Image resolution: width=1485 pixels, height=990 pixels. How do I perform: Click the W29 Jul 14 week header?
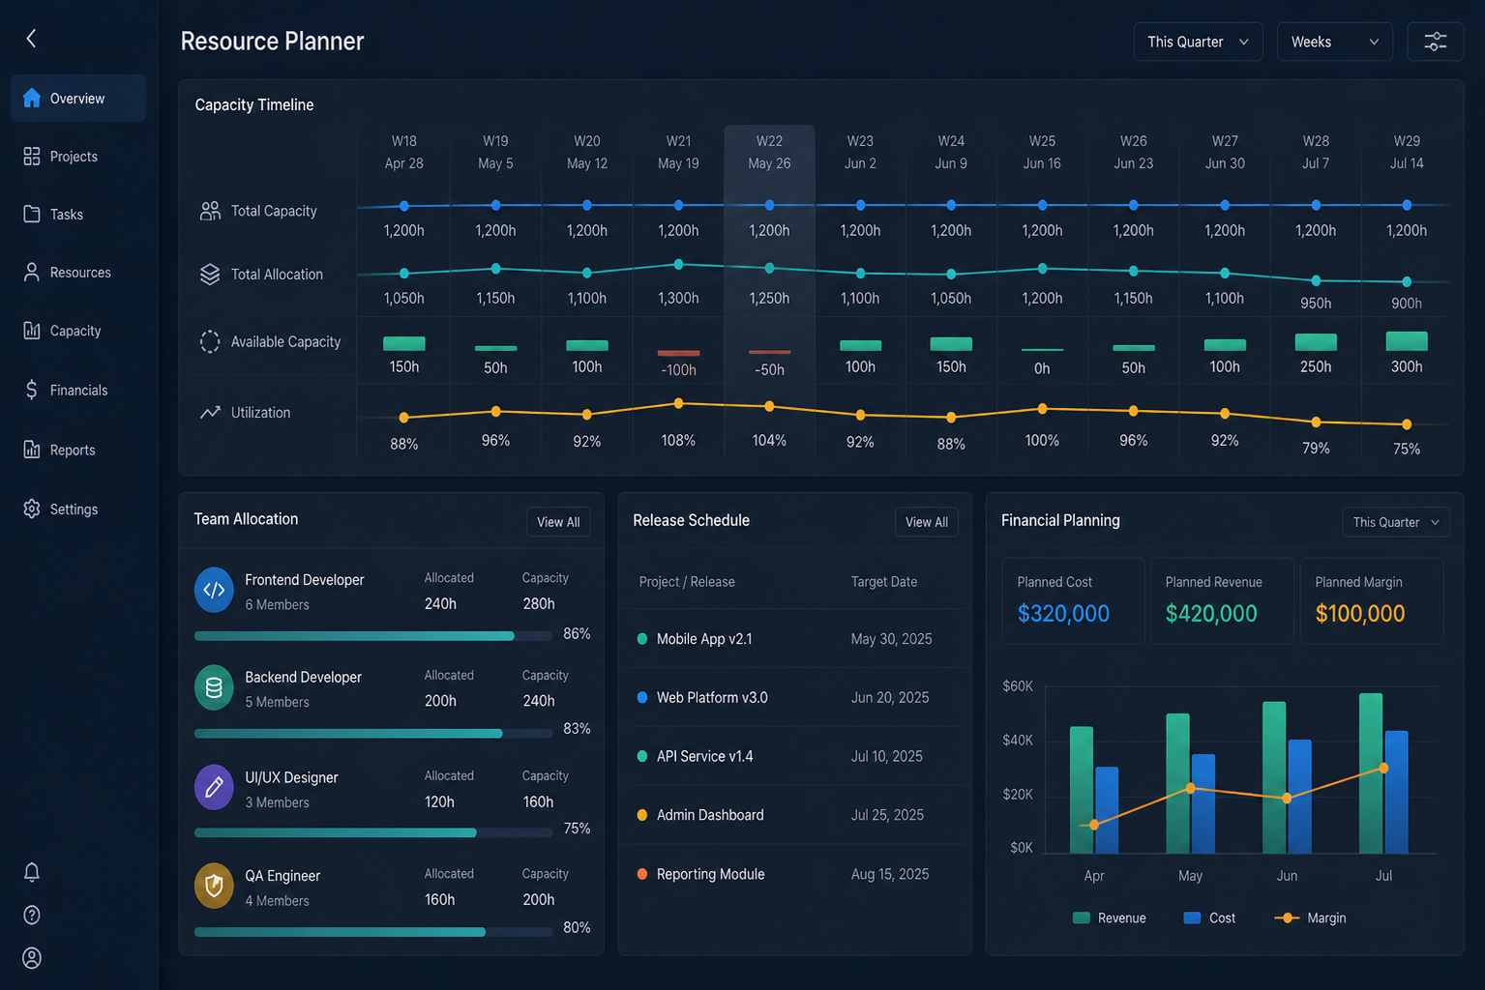(1407, 152)
